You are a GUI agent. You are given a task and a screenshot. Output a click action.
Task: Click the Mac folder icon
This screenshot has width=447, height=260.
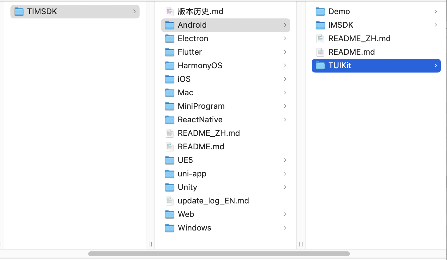[x=170, y=93]
